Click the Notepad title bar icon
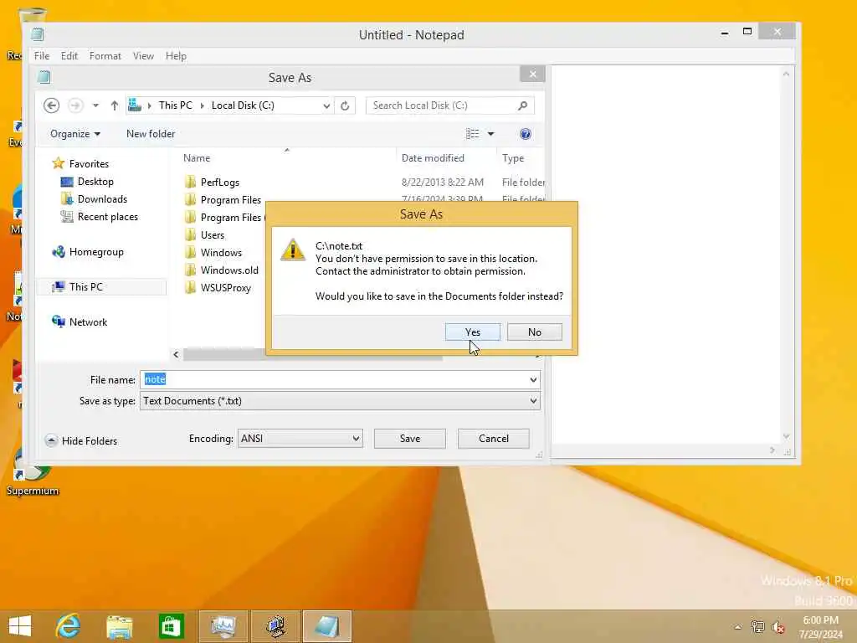Screen dimensions: 857x643 [37, 34]
